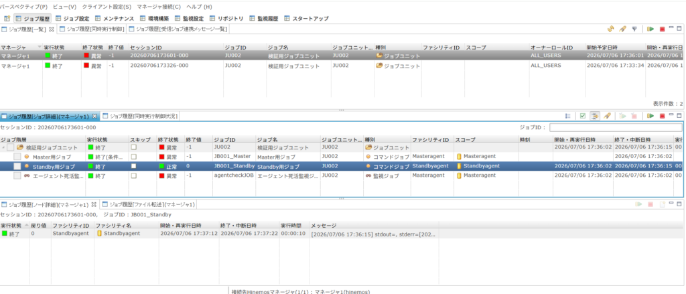686x294 pixels.
Task: Switch to the ジョブ履歴 perspective
Action: (32, 19)
